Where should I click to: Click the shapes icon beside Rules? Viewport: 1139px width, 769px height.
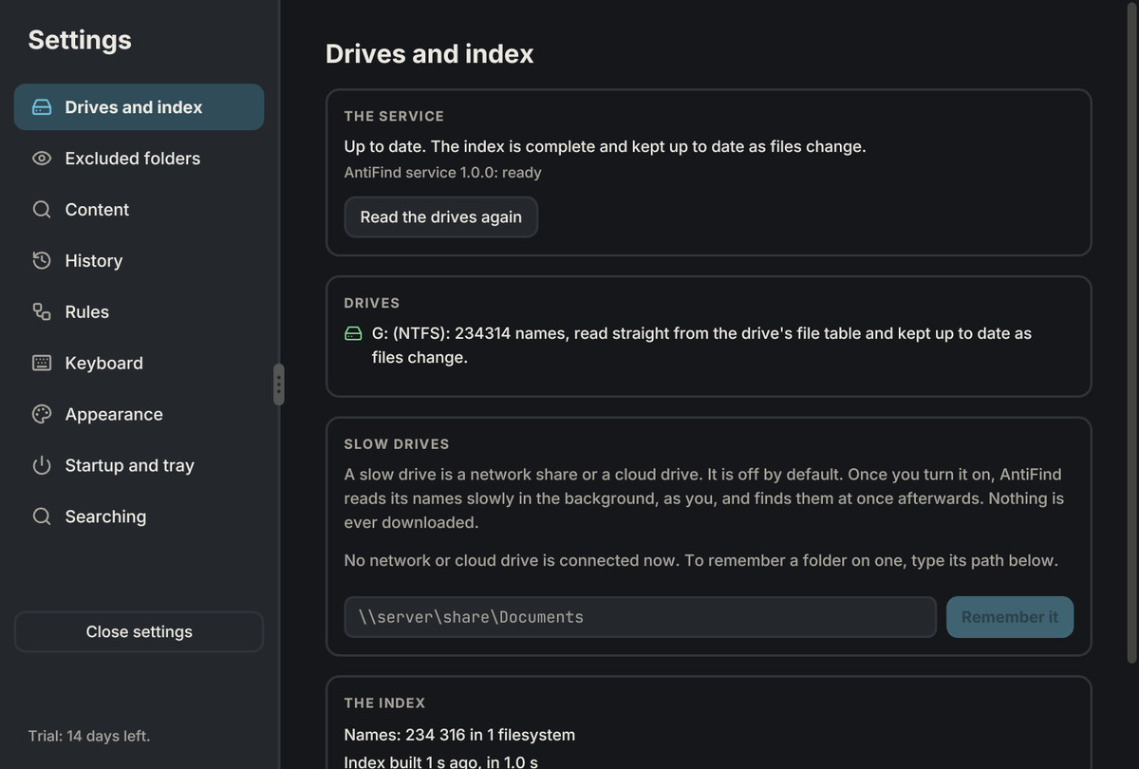(42, 311)
